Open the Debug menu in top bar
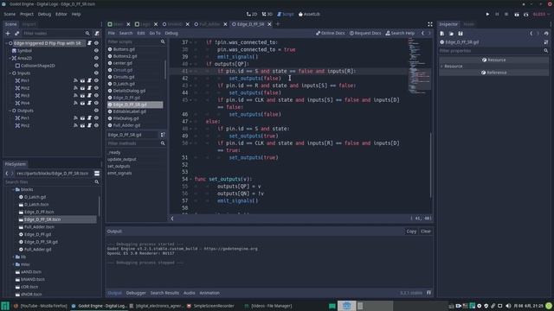 coord(44,15)
